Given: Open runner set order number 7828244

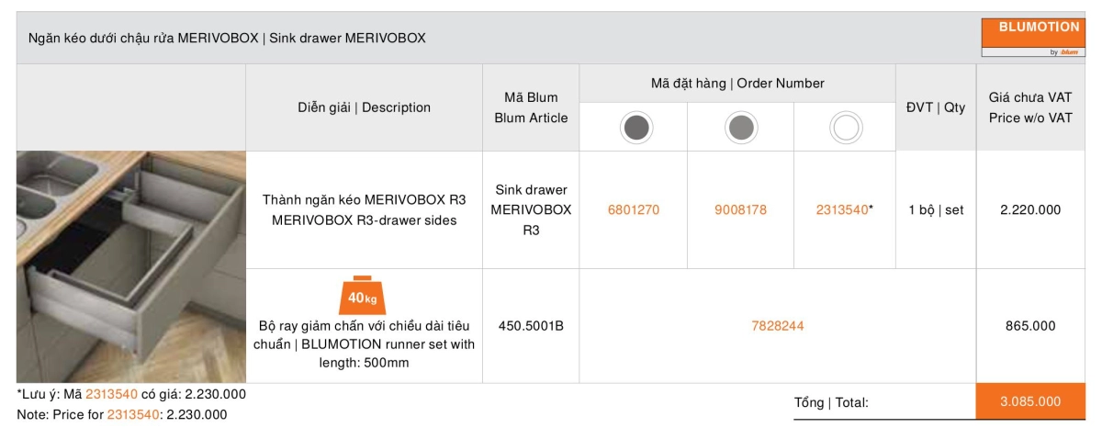Looking at the screenshot, I should 777,325.
